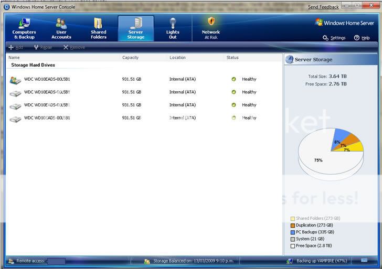Sort drives by Location column header
This screenshot has height=269, width=382.
pyautogui.click(x=177, y=58)
